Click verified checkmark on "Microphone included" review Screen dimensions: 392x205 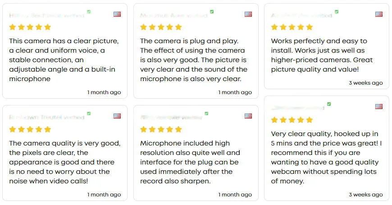click(206, 114)
